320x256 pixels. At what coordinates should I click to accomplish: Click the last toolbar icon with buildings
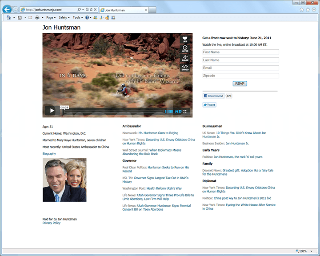(113, 18)
